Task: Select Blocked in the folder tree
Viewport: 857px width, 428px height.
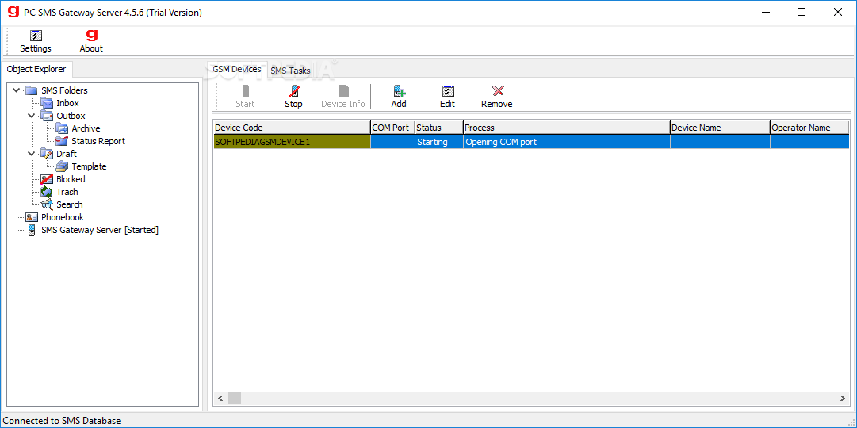Action: pyautogui.click(x=71, y=179)
